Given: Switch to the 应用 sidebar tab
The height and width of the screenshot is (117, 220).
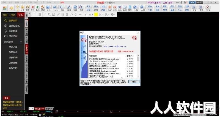Looking at the screenshot, I should coord(5,15).
